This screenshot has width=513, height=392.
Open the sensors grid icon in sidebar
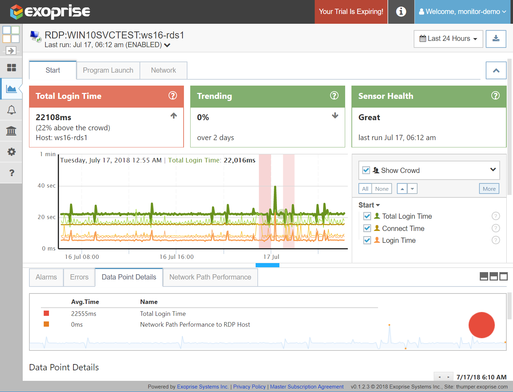pyautogui.click(x=11, y=67)
